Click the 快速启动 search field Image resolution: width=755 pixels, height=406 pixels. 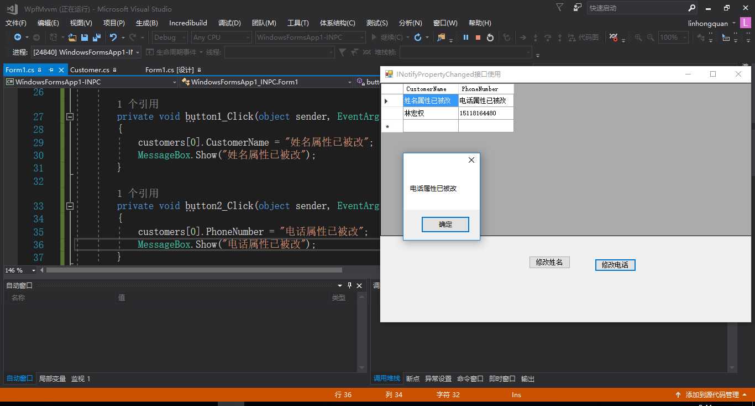click(x=636, y=8)
